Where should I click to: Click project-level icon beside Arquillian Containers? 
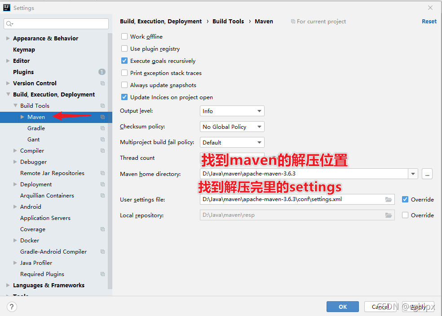[x=102, y=196]
